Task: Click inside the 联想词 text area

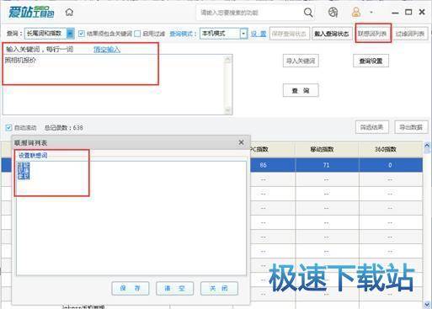Action: [x=131, y=218]
